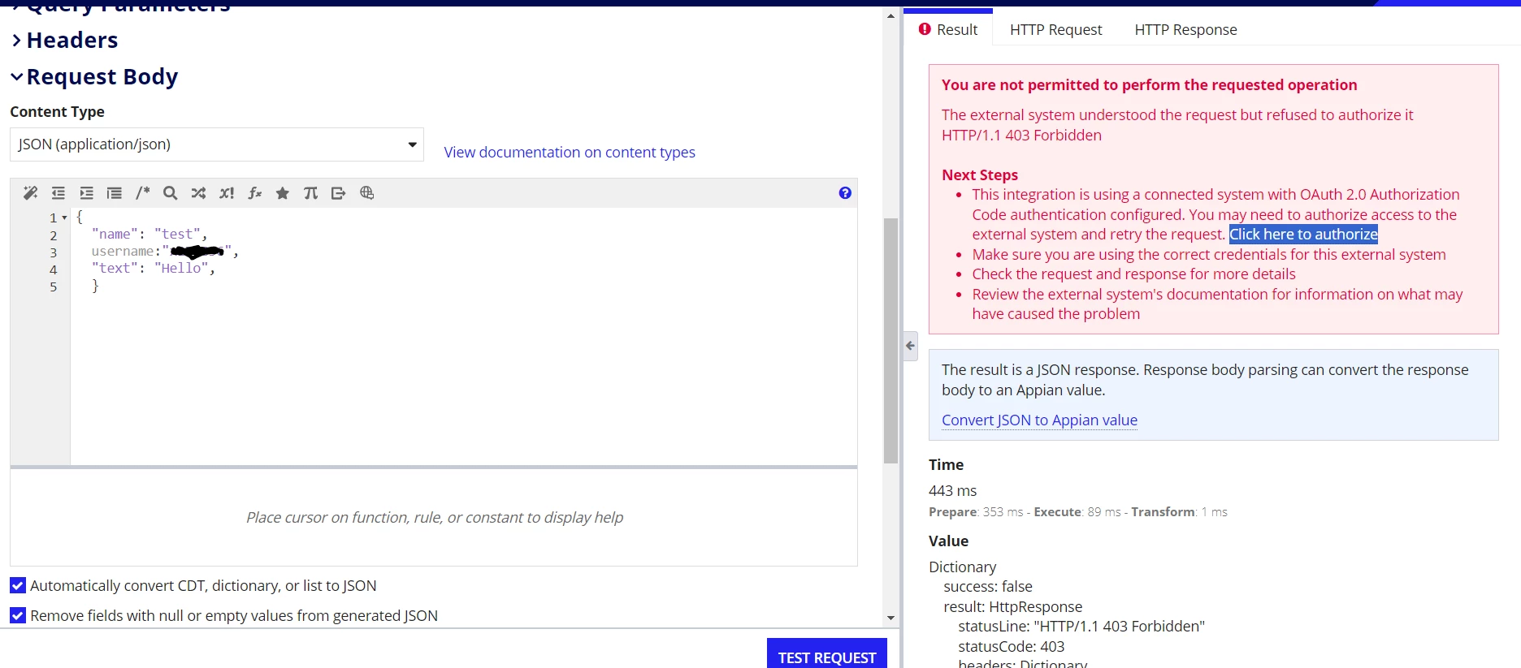Click the "name": "test" line in editor
This screenshot has height=668, width=1521.
coord(149,234)
